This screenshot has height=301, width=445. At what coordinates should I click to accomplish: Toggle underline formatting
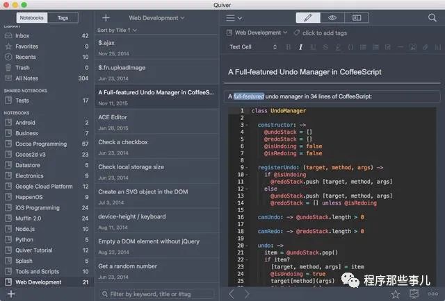pyautogui.click(x=313, y=47)
